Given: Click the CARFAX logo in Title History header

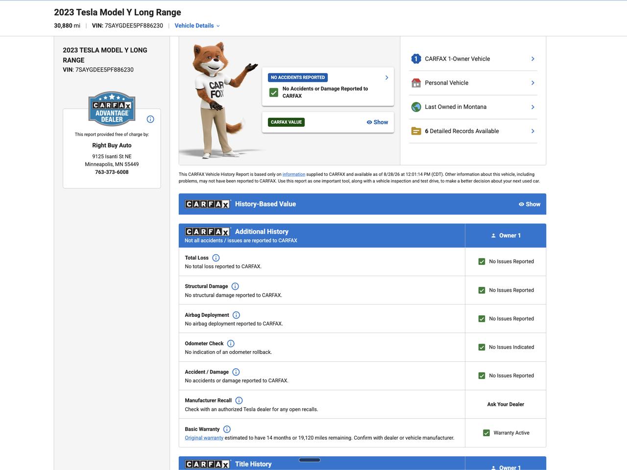Looking at the screenshot, I should [207, 464].
